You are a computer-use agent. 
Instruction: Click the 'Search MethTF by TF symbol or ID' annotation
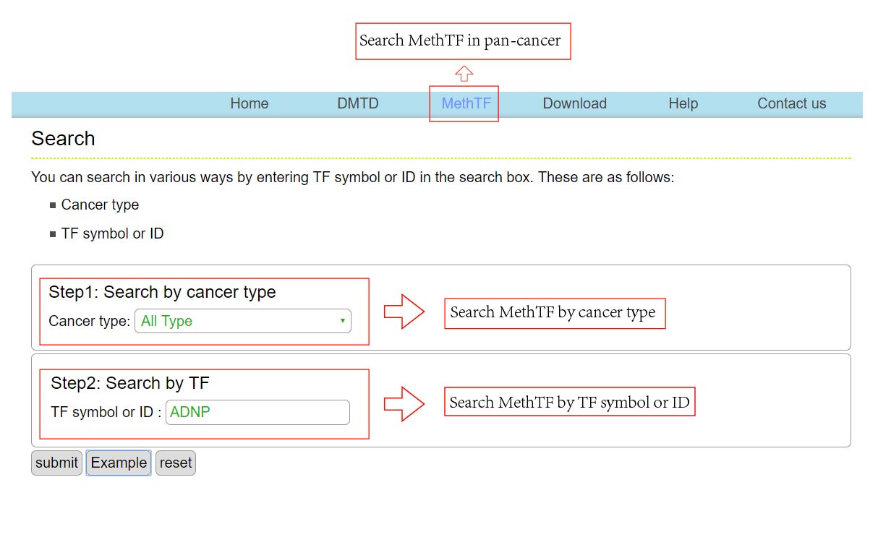click(x=569, y=403)
